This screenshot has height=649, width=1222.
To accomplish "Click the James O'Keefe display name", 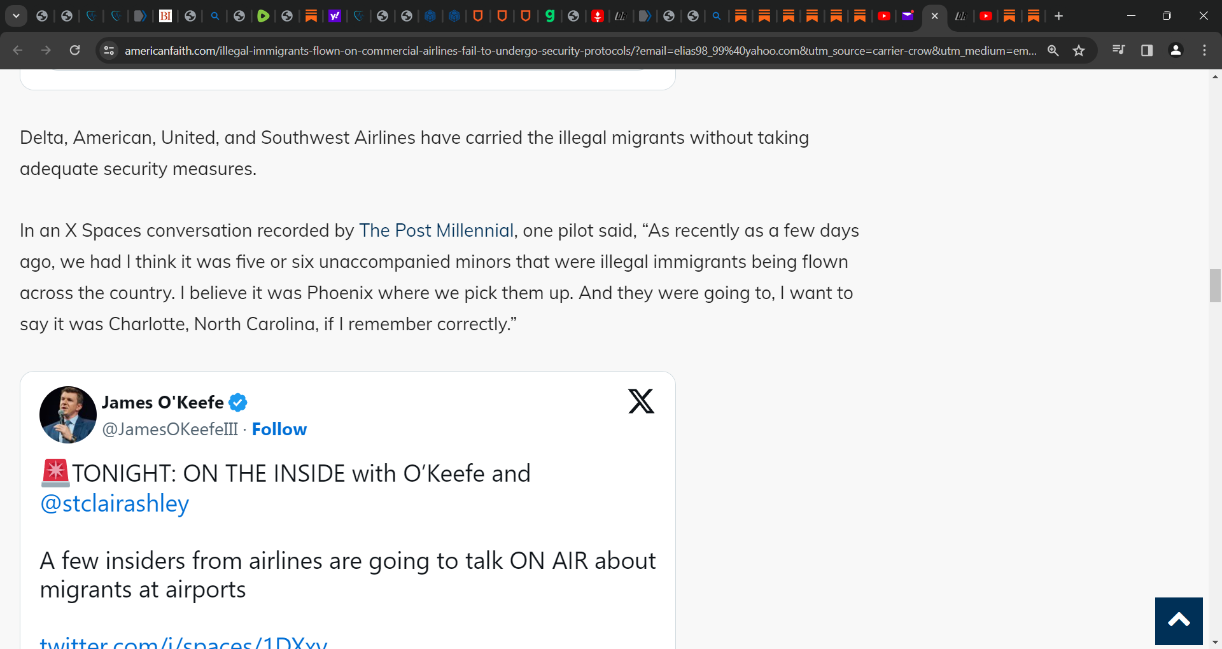I will (x=163, y=402).
